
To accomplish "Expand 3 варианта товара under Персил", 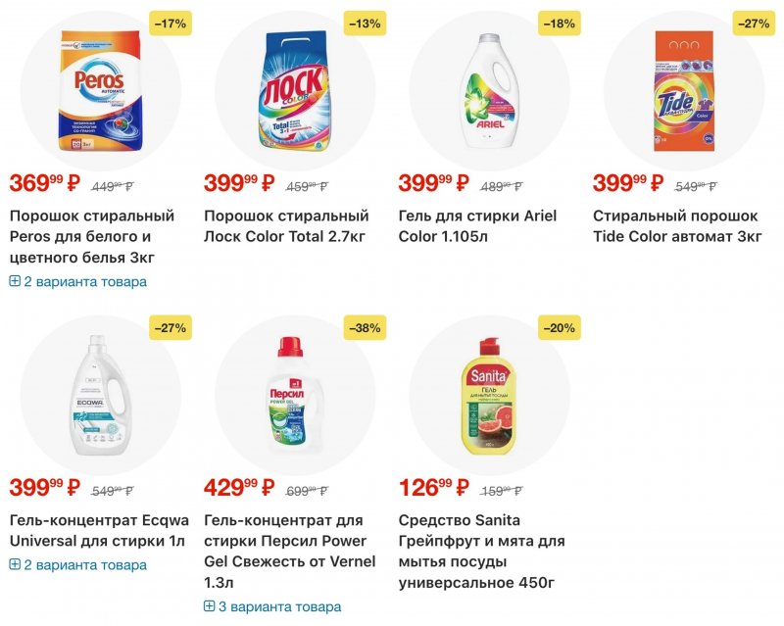I will [279, 607].
